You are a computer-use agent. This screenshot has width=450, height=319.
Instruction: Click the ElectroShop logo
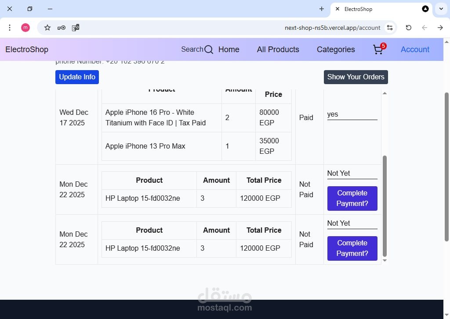tap(27, 50)
